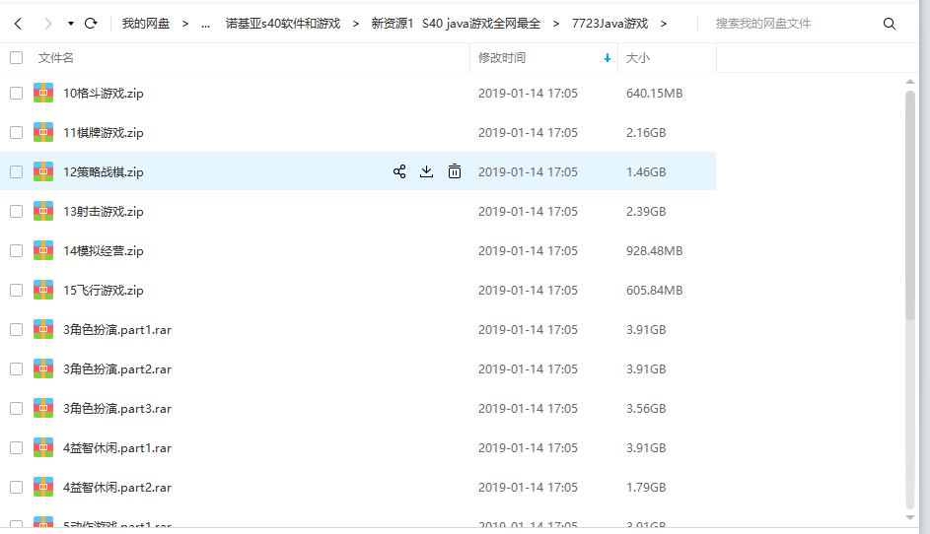Click the archive icon of 15飞行游戏.zip
The height and width of the screenshot is (534, 930).
click(43, 291)
